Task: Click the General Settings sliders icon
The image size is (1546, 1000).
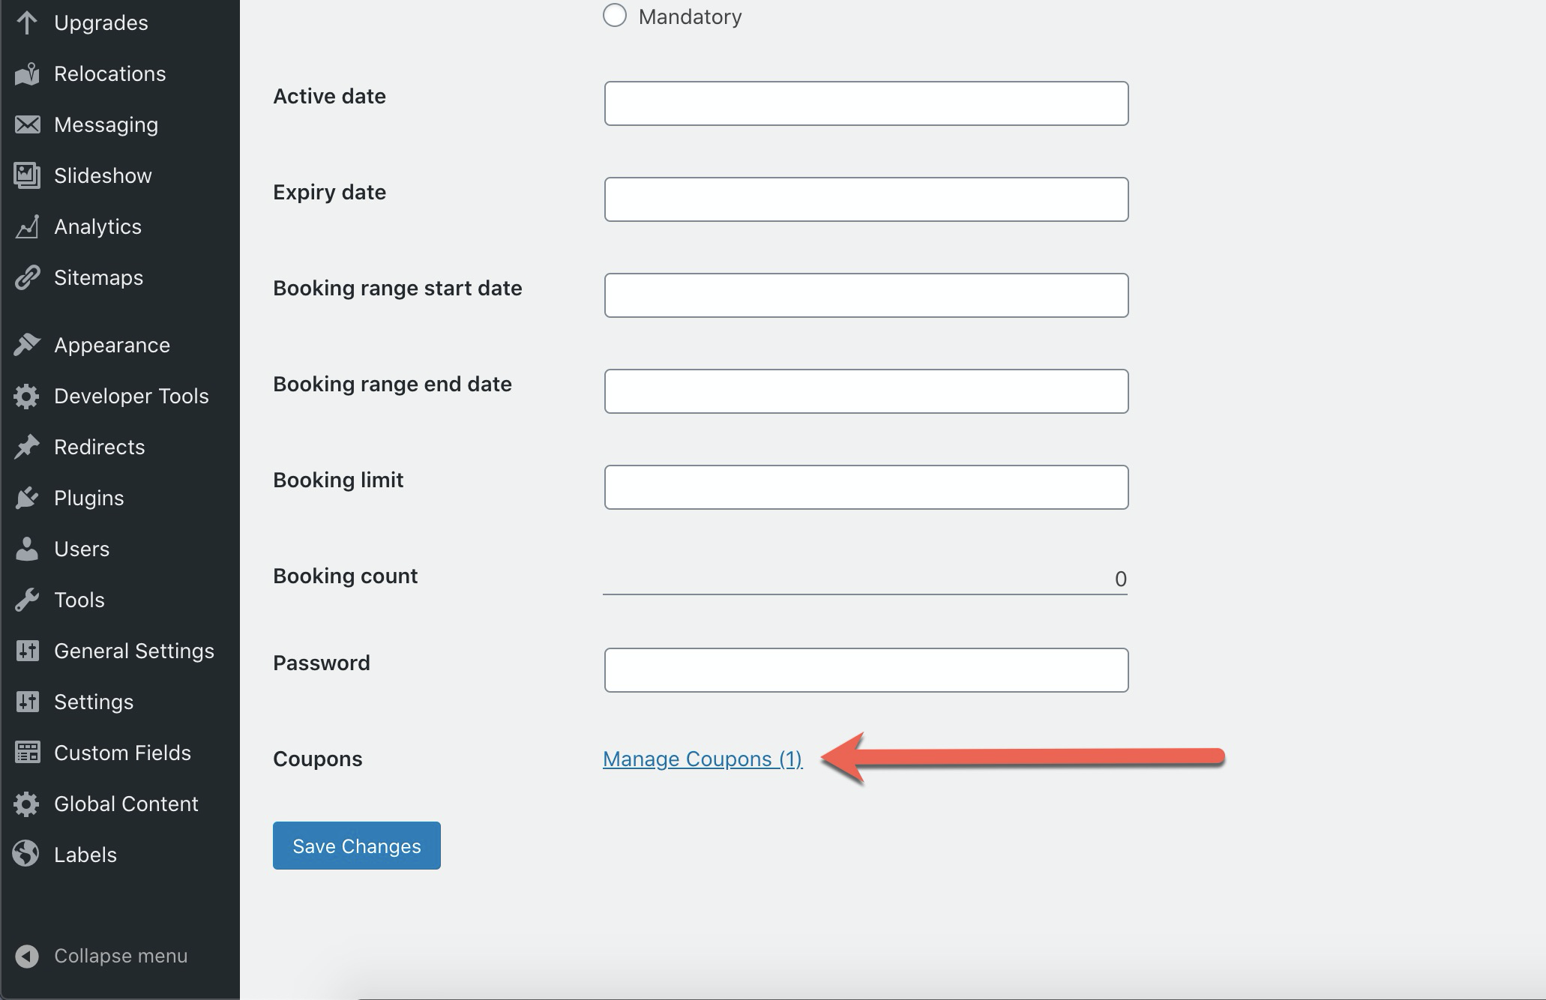Action: [x=27, y=651]
